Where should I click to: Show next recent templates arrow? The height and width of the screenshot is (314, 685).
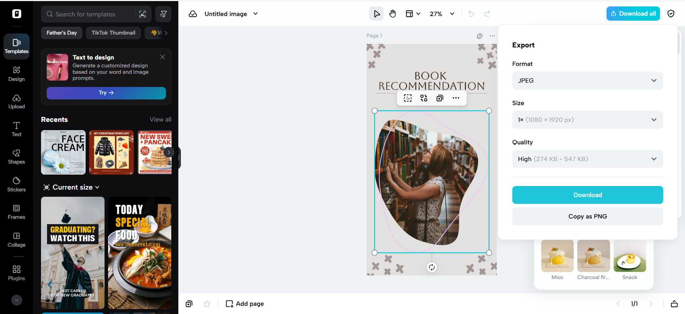(168, 152)
